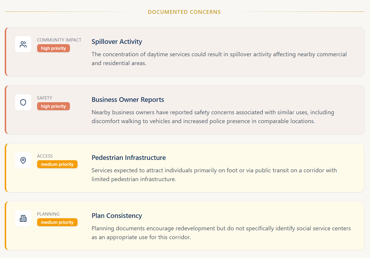Click the medium priority badge under Access
370x258 pixels.
click(57, 164)
